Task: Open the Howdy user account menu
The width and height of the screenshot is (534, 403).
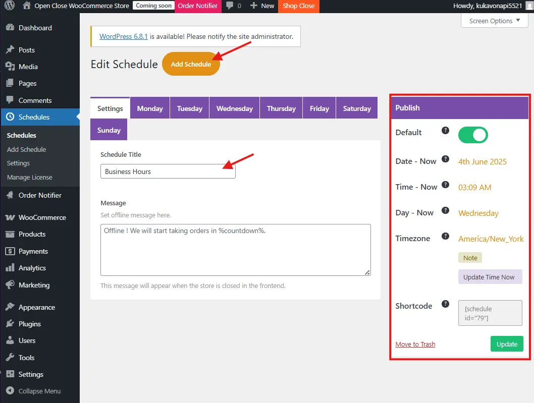Action: tap(492, 6)
